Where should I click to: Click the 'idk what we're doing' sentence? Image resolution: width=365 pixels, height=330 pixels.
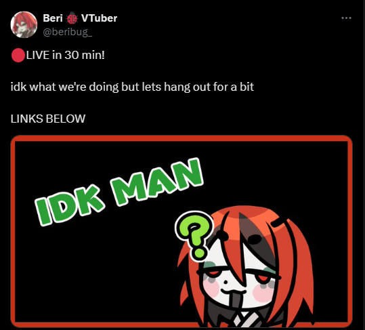click(x=132, y=87)
